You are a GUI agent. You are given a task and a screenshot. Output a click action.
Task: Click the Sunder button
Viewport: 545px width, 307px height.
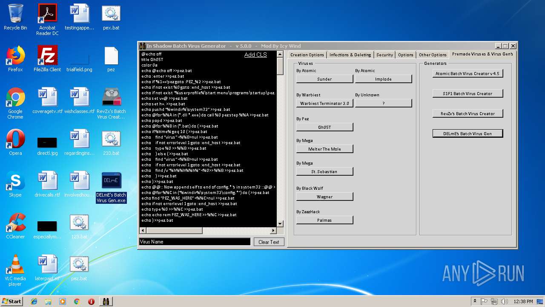point(324,79)
